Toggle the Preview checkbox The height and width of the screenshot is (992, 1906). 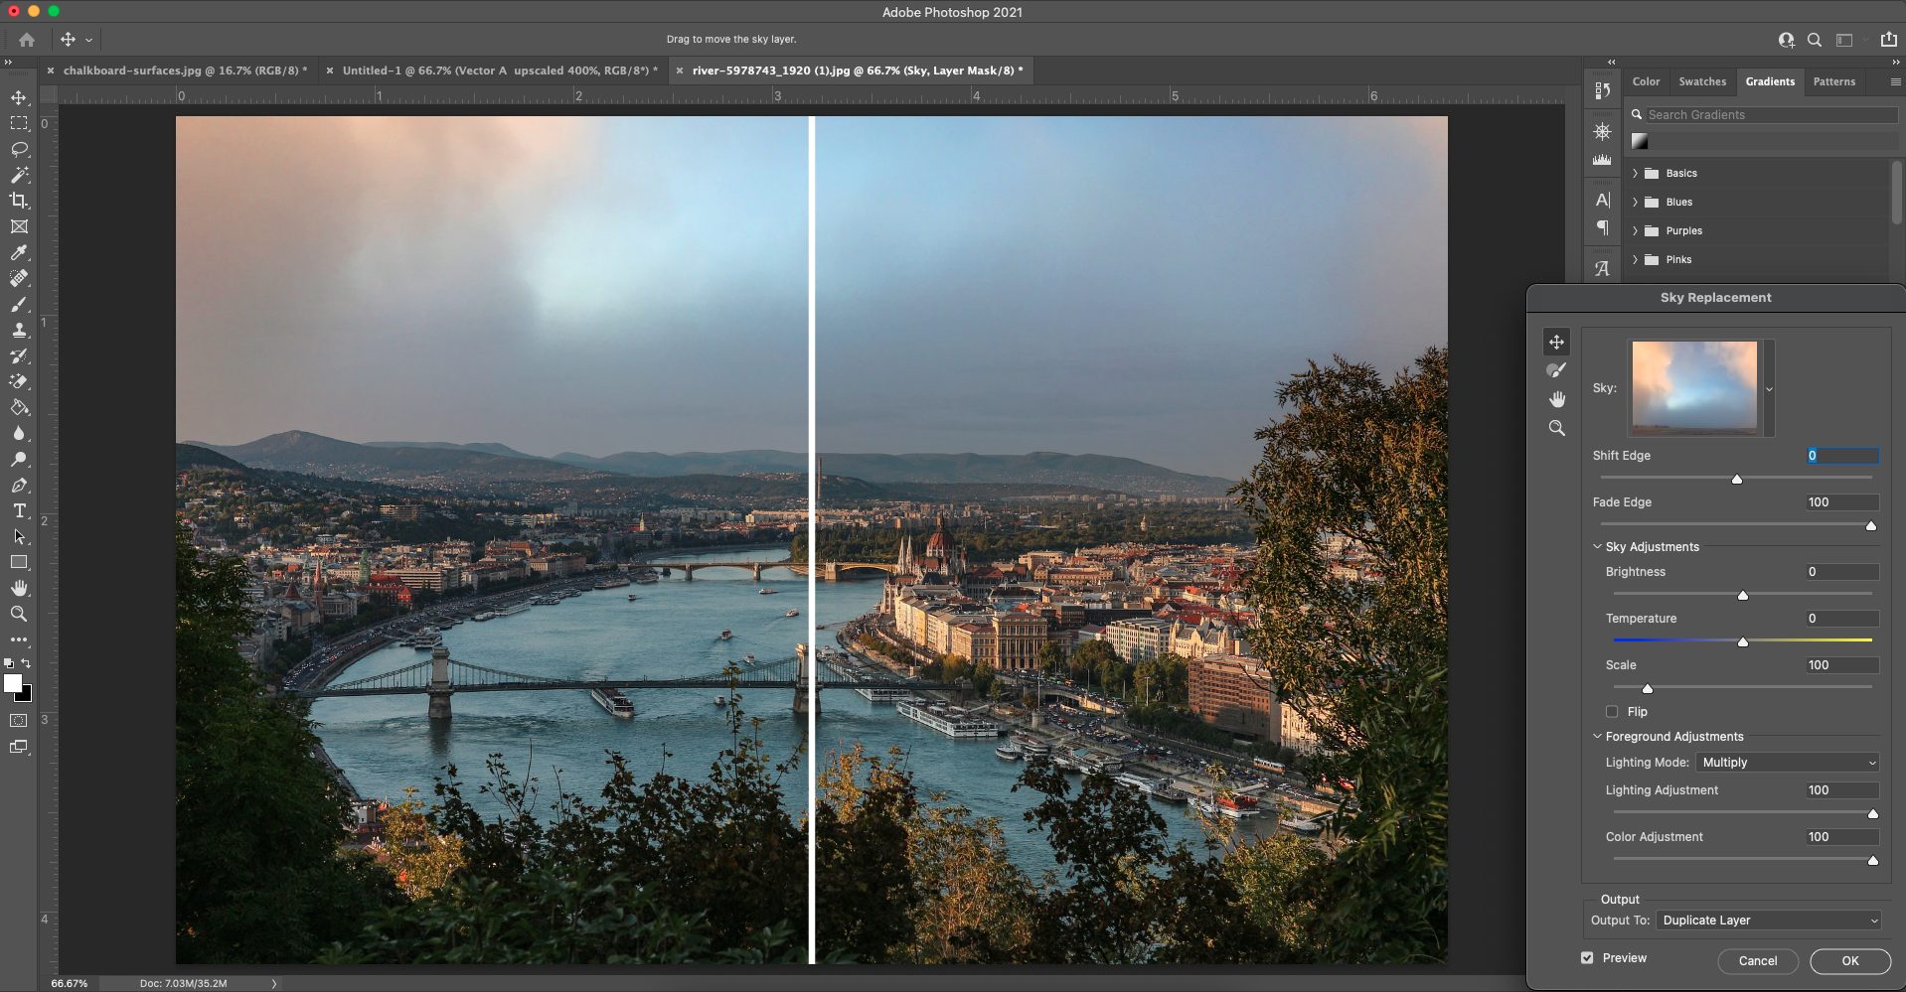1587,957
